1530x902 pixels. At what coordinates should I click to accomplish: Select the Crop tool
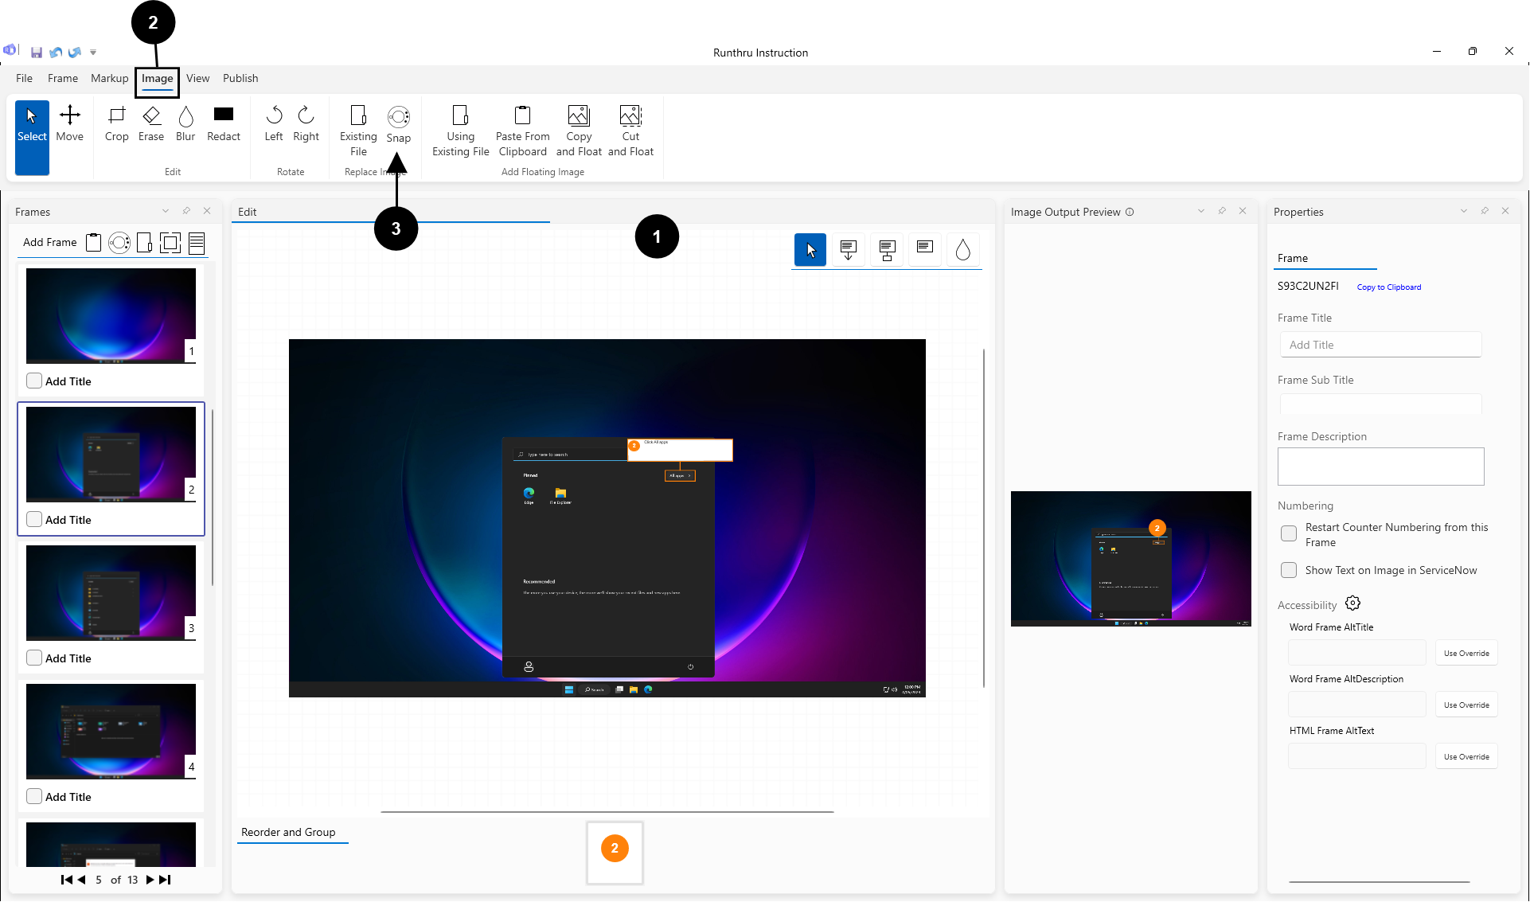click(116, 123)
